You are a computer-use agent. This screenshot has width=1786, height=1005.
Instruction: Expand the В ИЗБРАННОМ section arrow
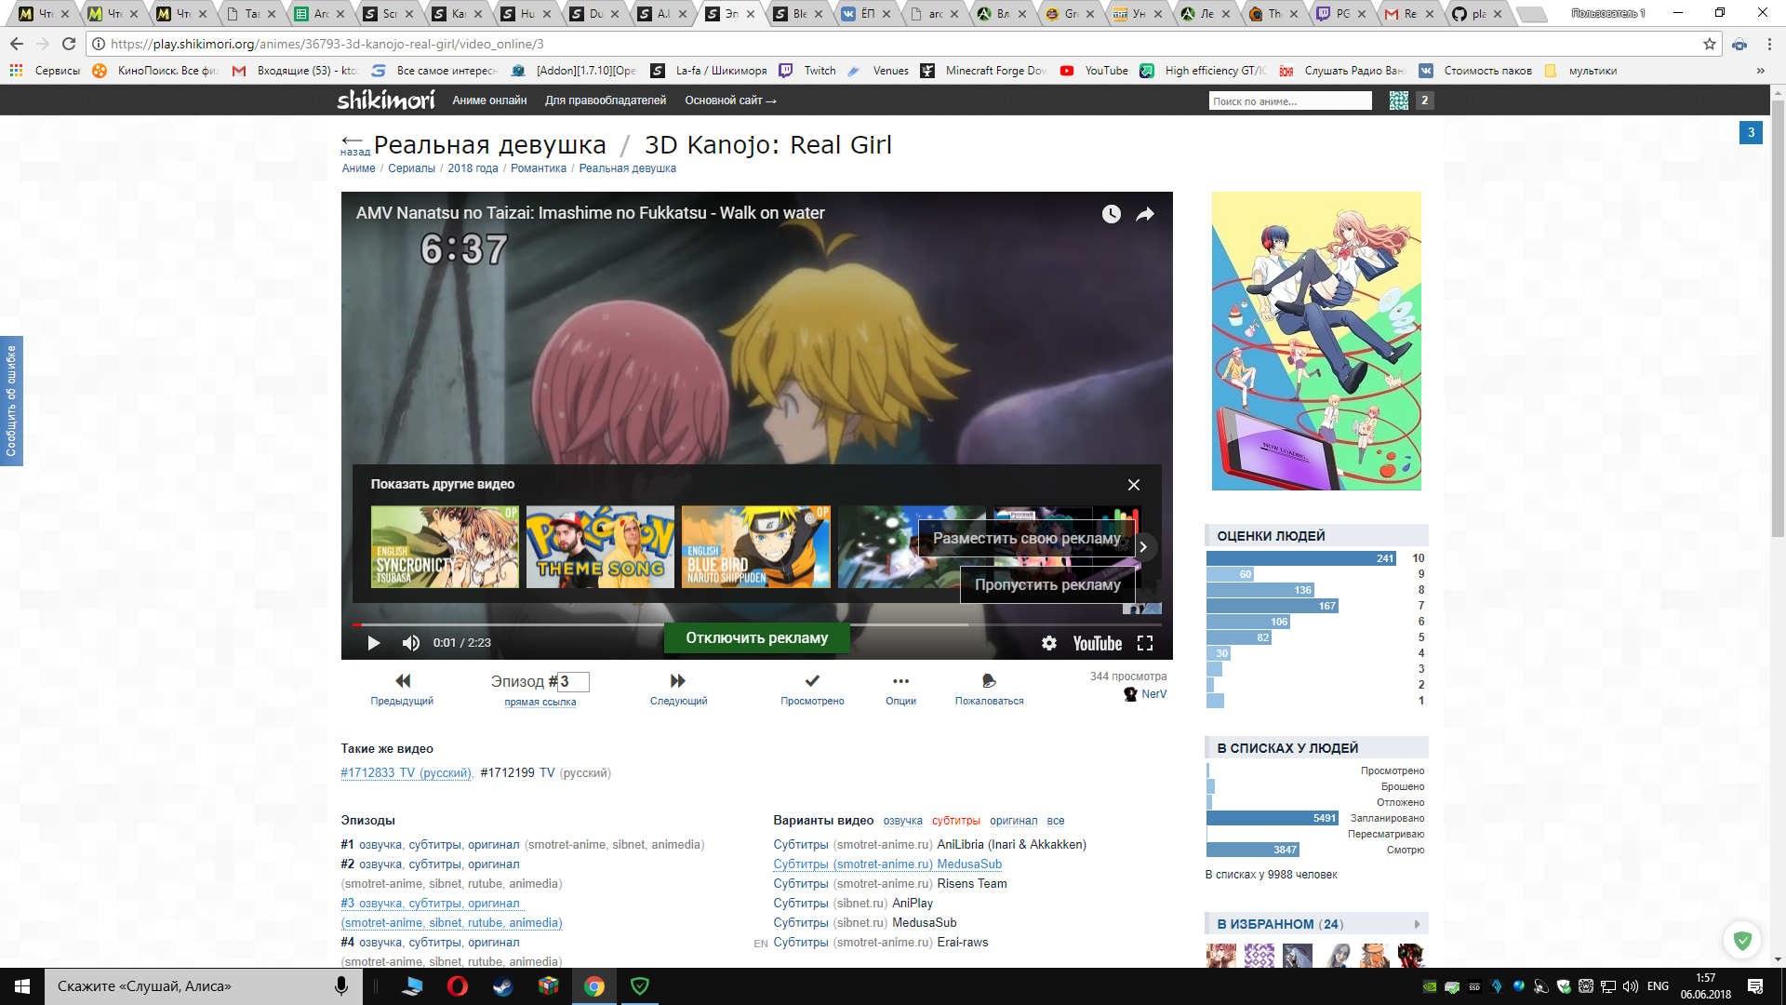click(x=1416, y=922)
